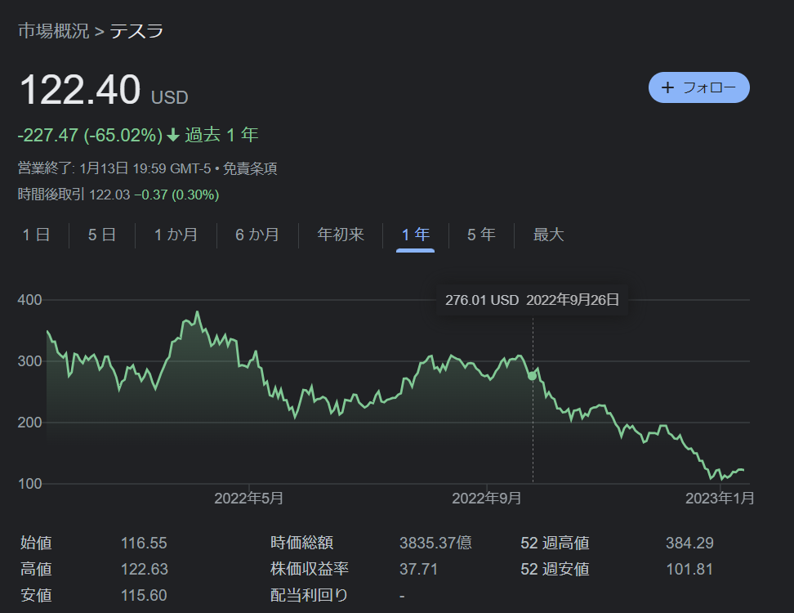Click the 2022年9月 axis label
The height and width of the screenshot is (613, 794).
pyautogui.click(x=487, y=499)
